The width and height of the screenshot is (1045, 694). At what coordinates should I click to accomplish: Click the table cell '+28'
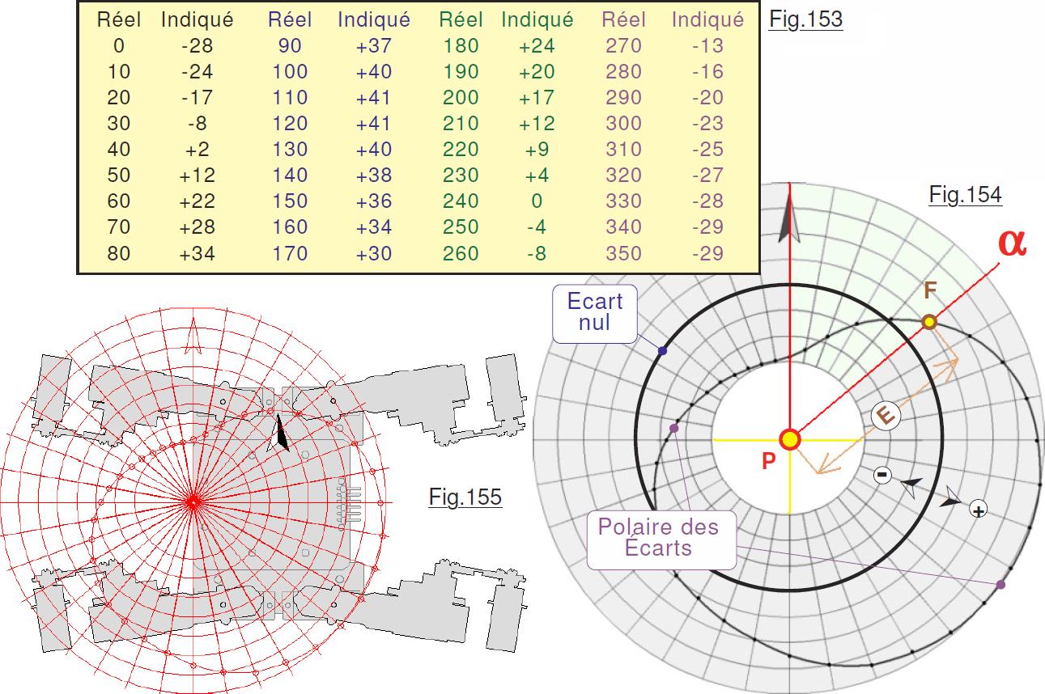pyautogui.click(x=197, y=227)
